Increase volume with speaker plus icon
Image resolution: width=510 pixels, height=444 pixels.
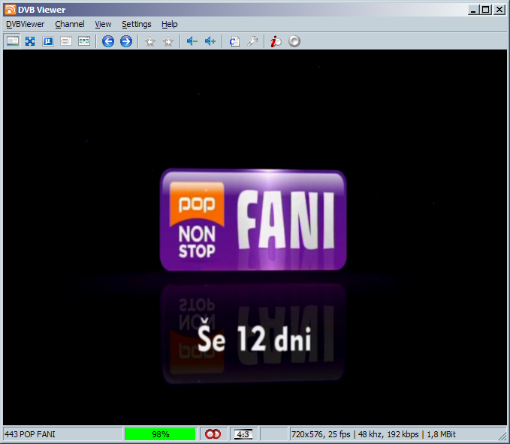[210, 41]
